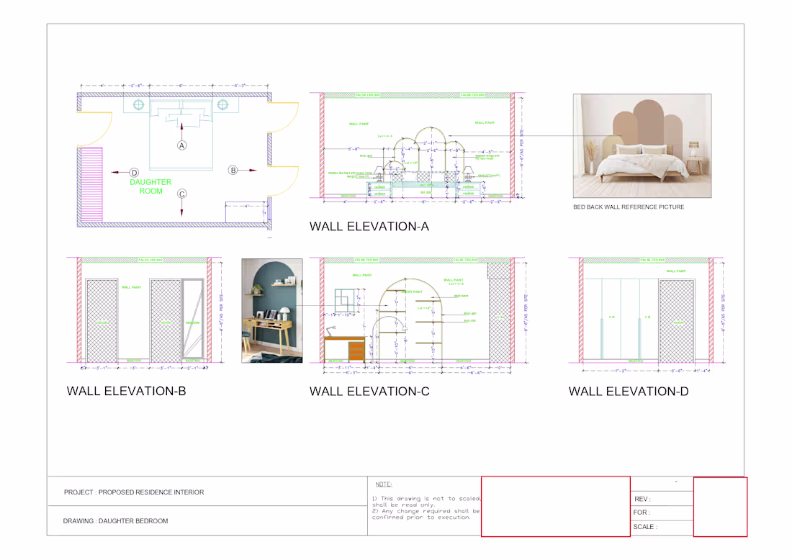Open the study desk reference photo
The image size is (792, 560).
point(272,310)
